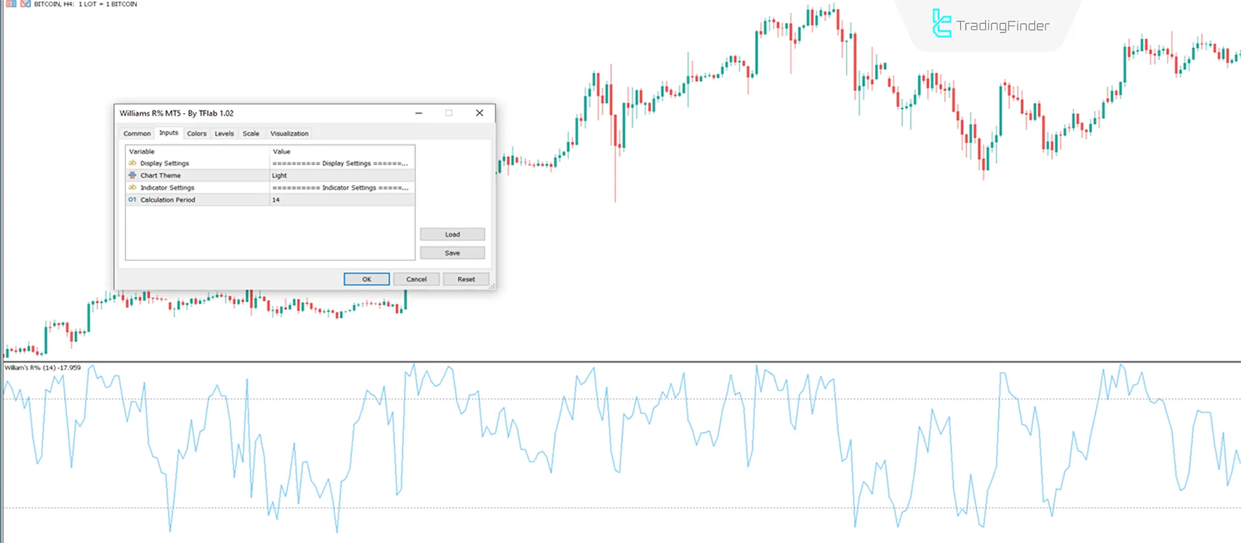
Task: Click the Calculation Period value 14
Action: (x=341, y=200)
